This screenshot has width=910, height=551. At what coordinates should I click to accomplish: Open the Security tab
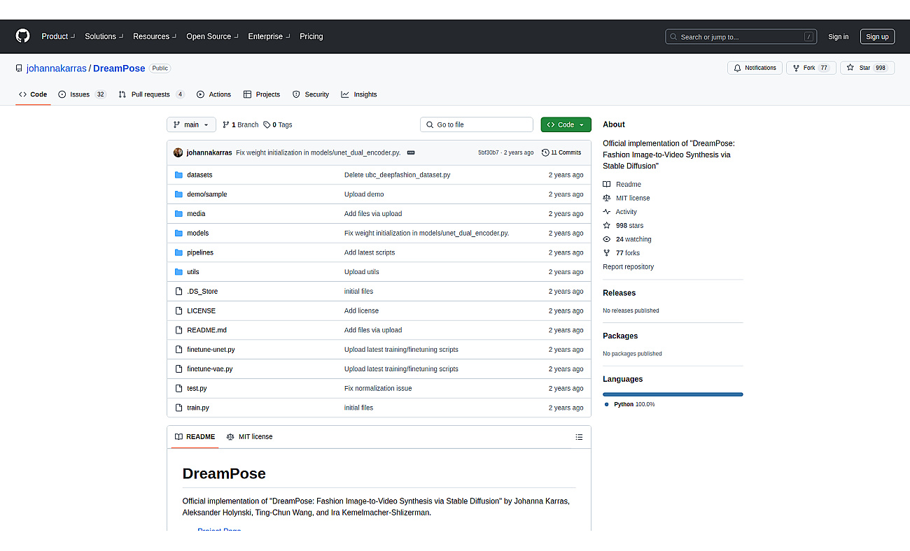click(x=311, y=94)
